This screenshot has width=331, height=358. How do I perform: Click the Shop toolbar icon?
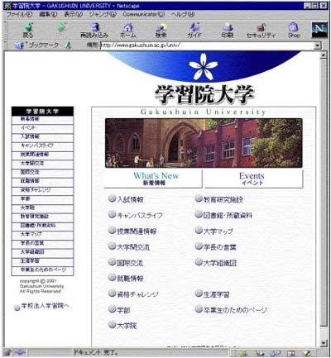(x=294, y=30)
